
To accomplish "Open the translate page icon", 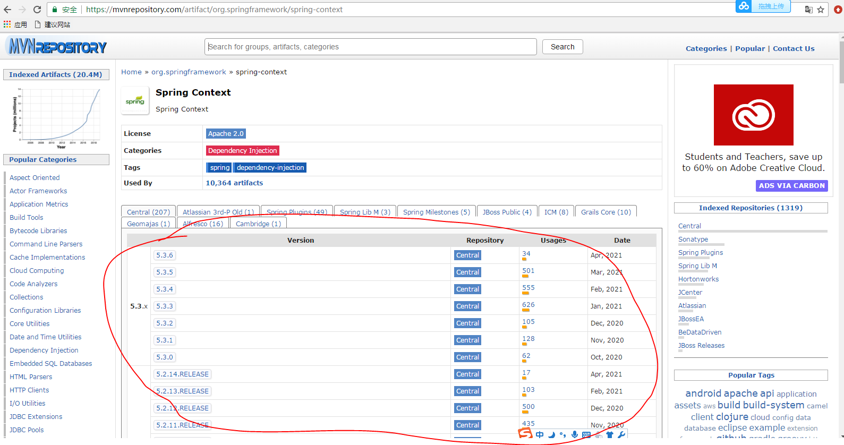I will [808, 10].
